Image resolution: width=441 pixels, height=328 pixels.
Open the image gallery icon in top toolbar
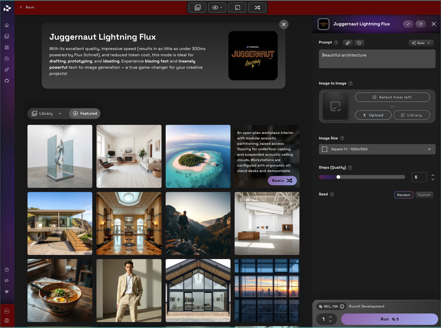197,8
